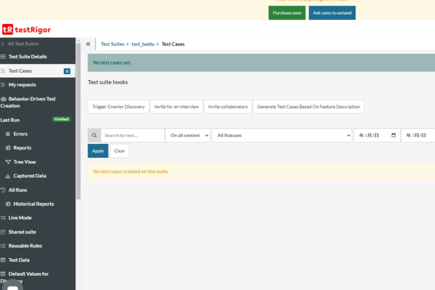The width and height of the screenshot is (435, 290).
Task: Click the second date input field
Action: click(418, 135)
